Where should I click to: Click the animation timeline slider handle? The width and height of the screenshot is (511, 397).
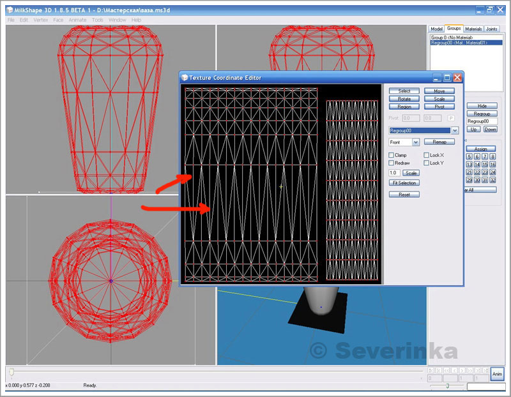tap(11, 371)
